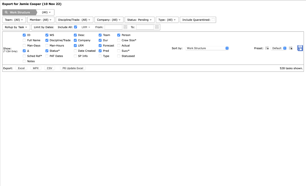
Task: Open the To date calendar picker icon
Action: click(157, 27)
